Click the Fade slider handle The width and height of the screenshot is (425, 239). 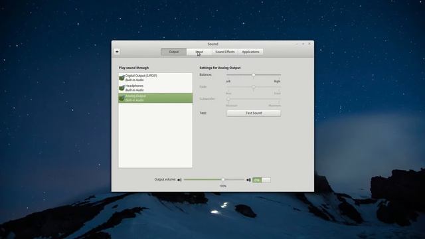(x=254, y=87)
